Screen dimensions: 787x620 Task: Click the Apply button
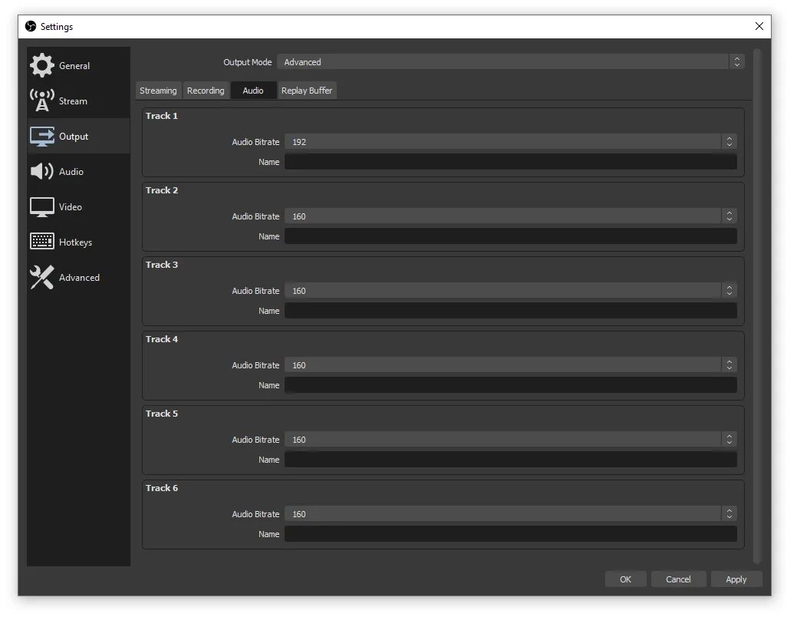coord(736,579)
